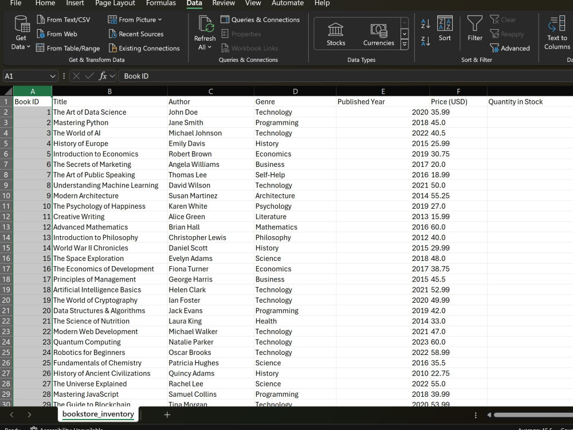Open the Help tab
The width and height of the screenshot is (573, 430).
coord(322,3)
